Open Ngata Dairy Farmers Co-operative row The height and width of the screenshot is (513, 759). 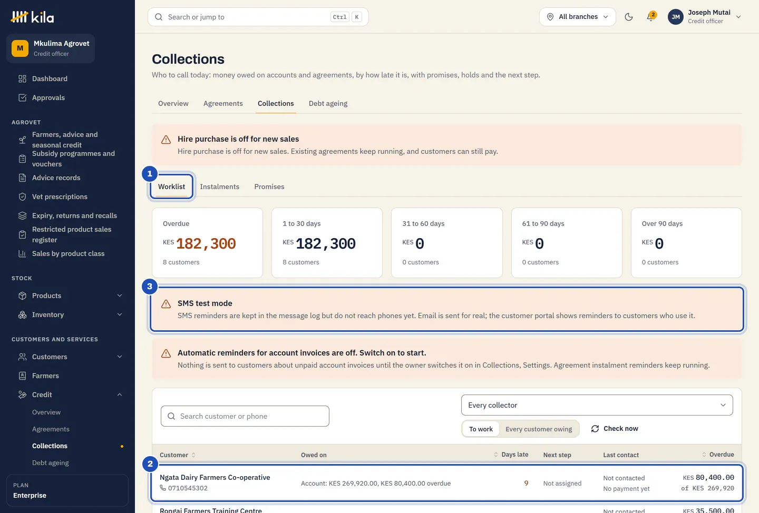tap(447, 483)
